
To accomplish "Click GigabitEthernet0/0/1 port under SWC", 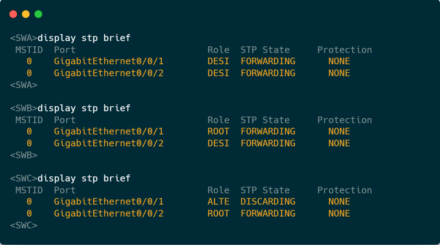I will click(108, 202).
